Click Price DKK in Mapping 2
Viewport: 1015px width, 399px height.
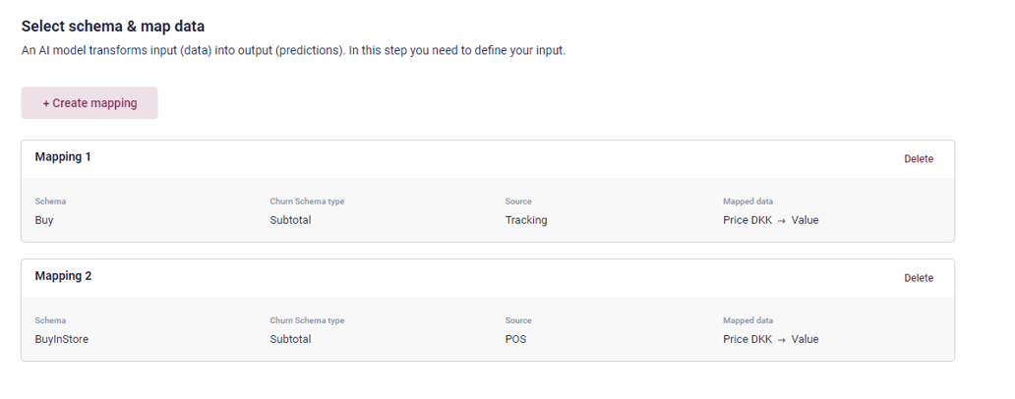748,339
